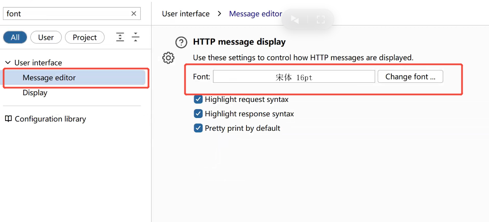The image size is (489, 222).
Task: Open the Display settings page
Action: (35, 93)
